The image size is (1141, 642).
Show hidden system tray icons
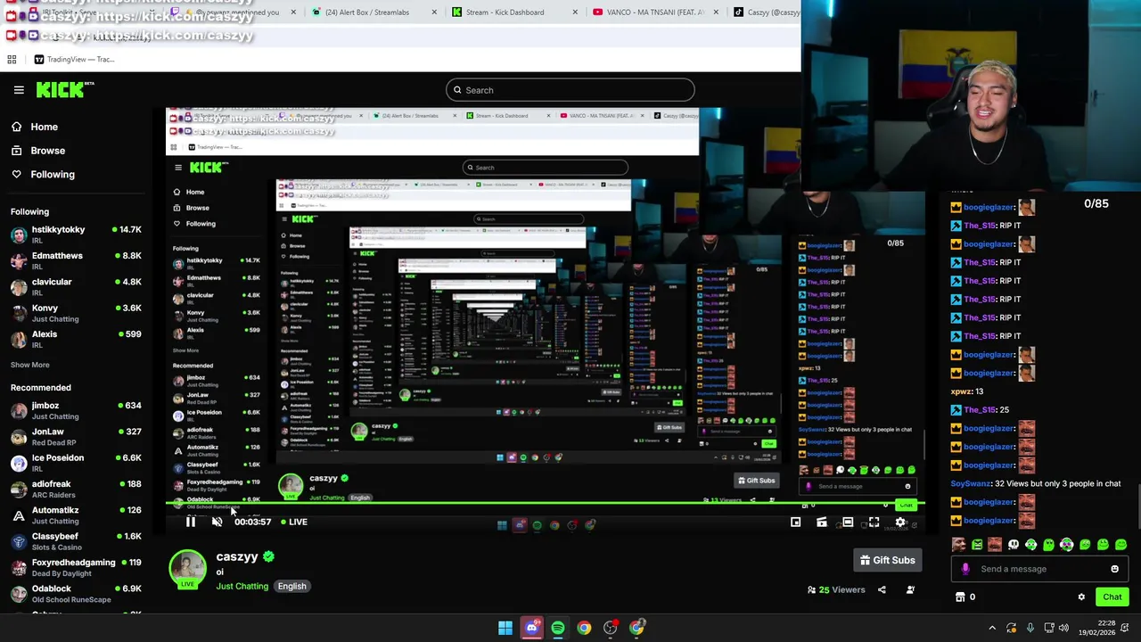[x=992, y=628]
